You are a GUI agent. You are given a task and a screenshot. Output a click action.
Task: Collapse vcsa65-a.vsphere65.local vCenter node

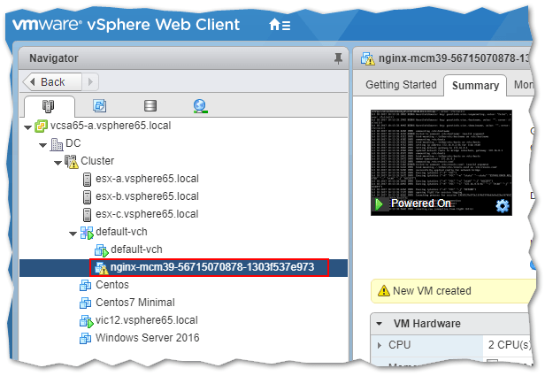pyautogui.click(x=27, y=127)
